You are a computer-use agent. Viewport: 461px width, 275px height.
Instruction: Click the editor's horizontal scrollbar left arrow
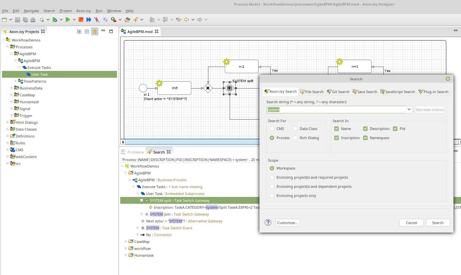click(123, 142)
